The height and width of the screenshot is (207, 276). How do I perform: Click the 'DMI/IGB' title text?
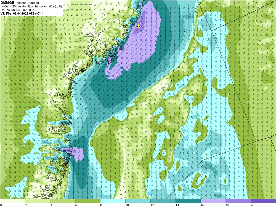point(7,3)
